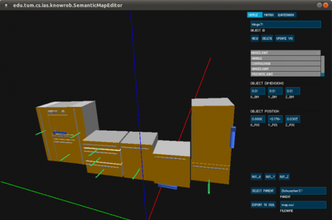The width and height of the screenshot is (332, 220).
Task: Create a new object with New button
Action: [255, 39]
